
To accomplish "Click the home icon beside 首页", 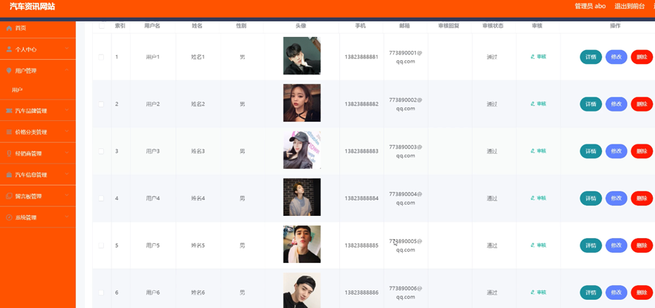I will pyautogui.click(x=9, y=28).
